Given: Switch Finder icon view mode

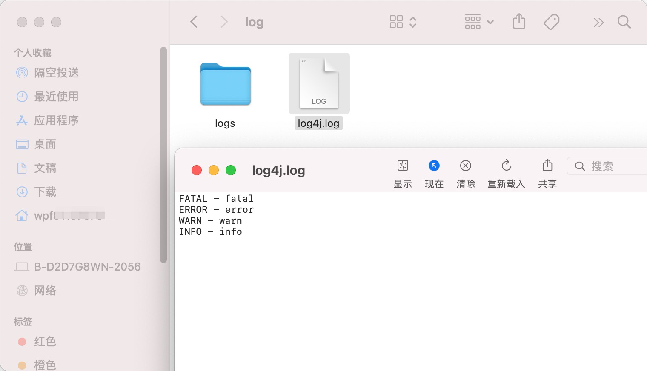Looking at the screenshot, I should pyautogui.click(x=403, y=22).
